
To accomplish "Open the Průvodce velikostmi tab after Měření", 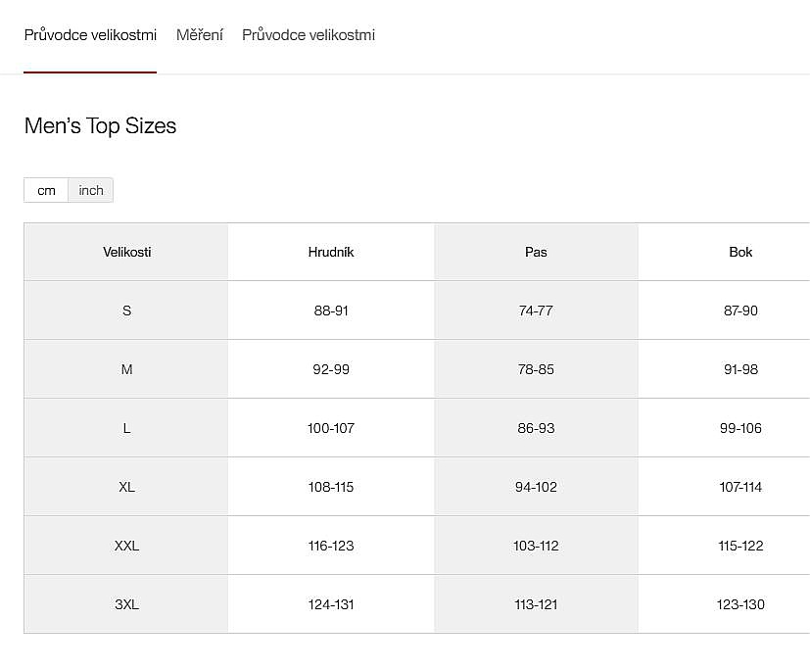I will (x=308, y=35).
